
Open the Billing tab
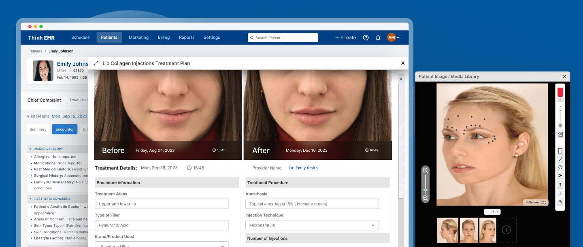click(x=164, y=38)
